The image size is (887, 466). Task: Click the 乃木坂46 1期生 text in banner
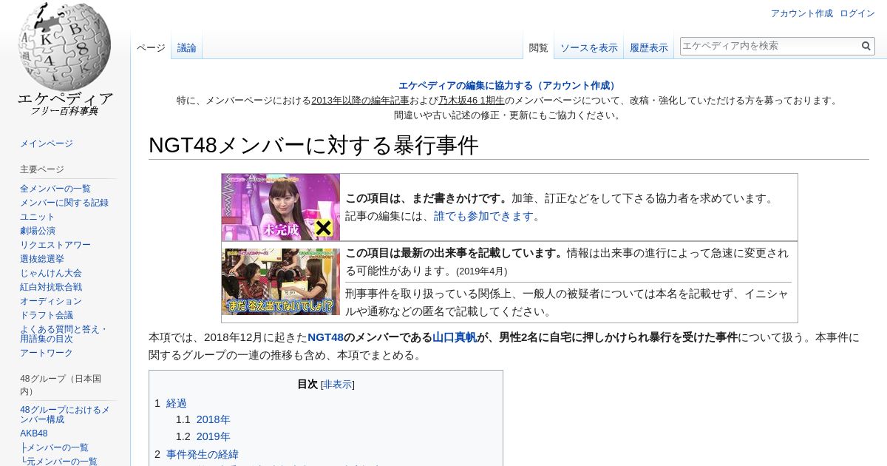(472, 101)
